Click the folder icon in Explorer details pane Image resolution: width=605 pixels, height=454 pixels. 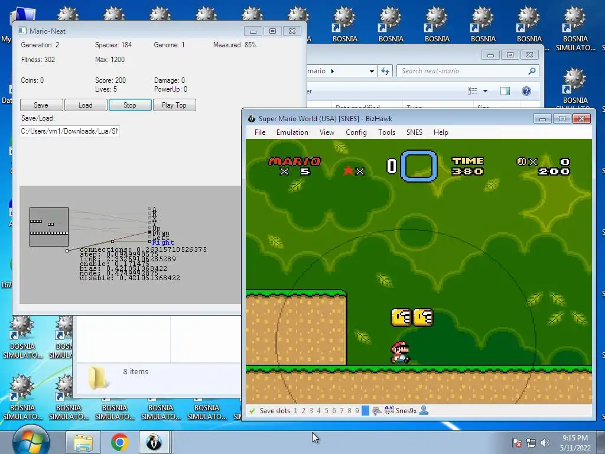(x=97, y=378)
